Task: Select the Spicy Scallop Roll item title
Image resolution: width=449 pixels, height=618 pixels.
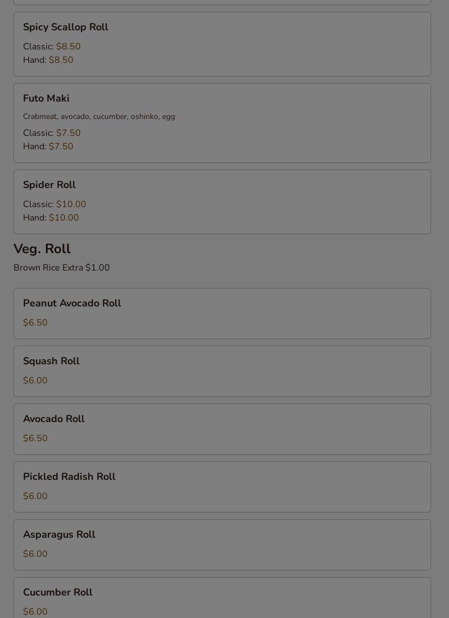Action: 66,27
